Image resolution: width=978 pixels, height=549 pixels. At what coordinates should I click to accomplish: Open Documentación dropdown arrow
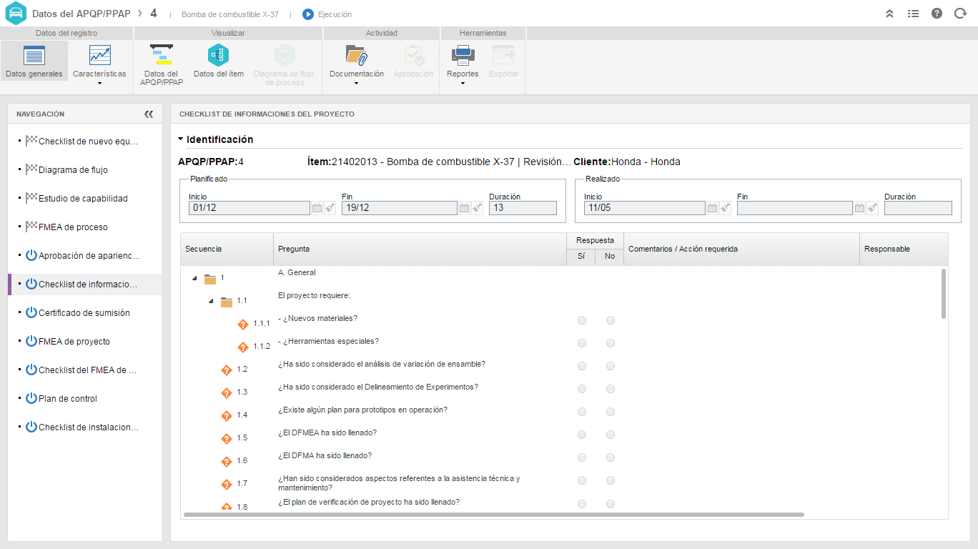(x=356, y=84)
